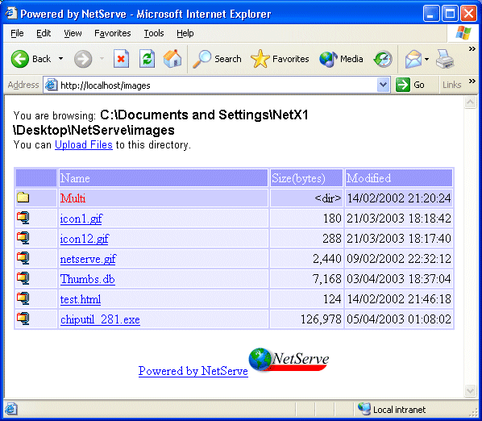The height and width of the screenshot is (421, 482).
Task: Click the Go green arrow button
Action: [403, 85]
